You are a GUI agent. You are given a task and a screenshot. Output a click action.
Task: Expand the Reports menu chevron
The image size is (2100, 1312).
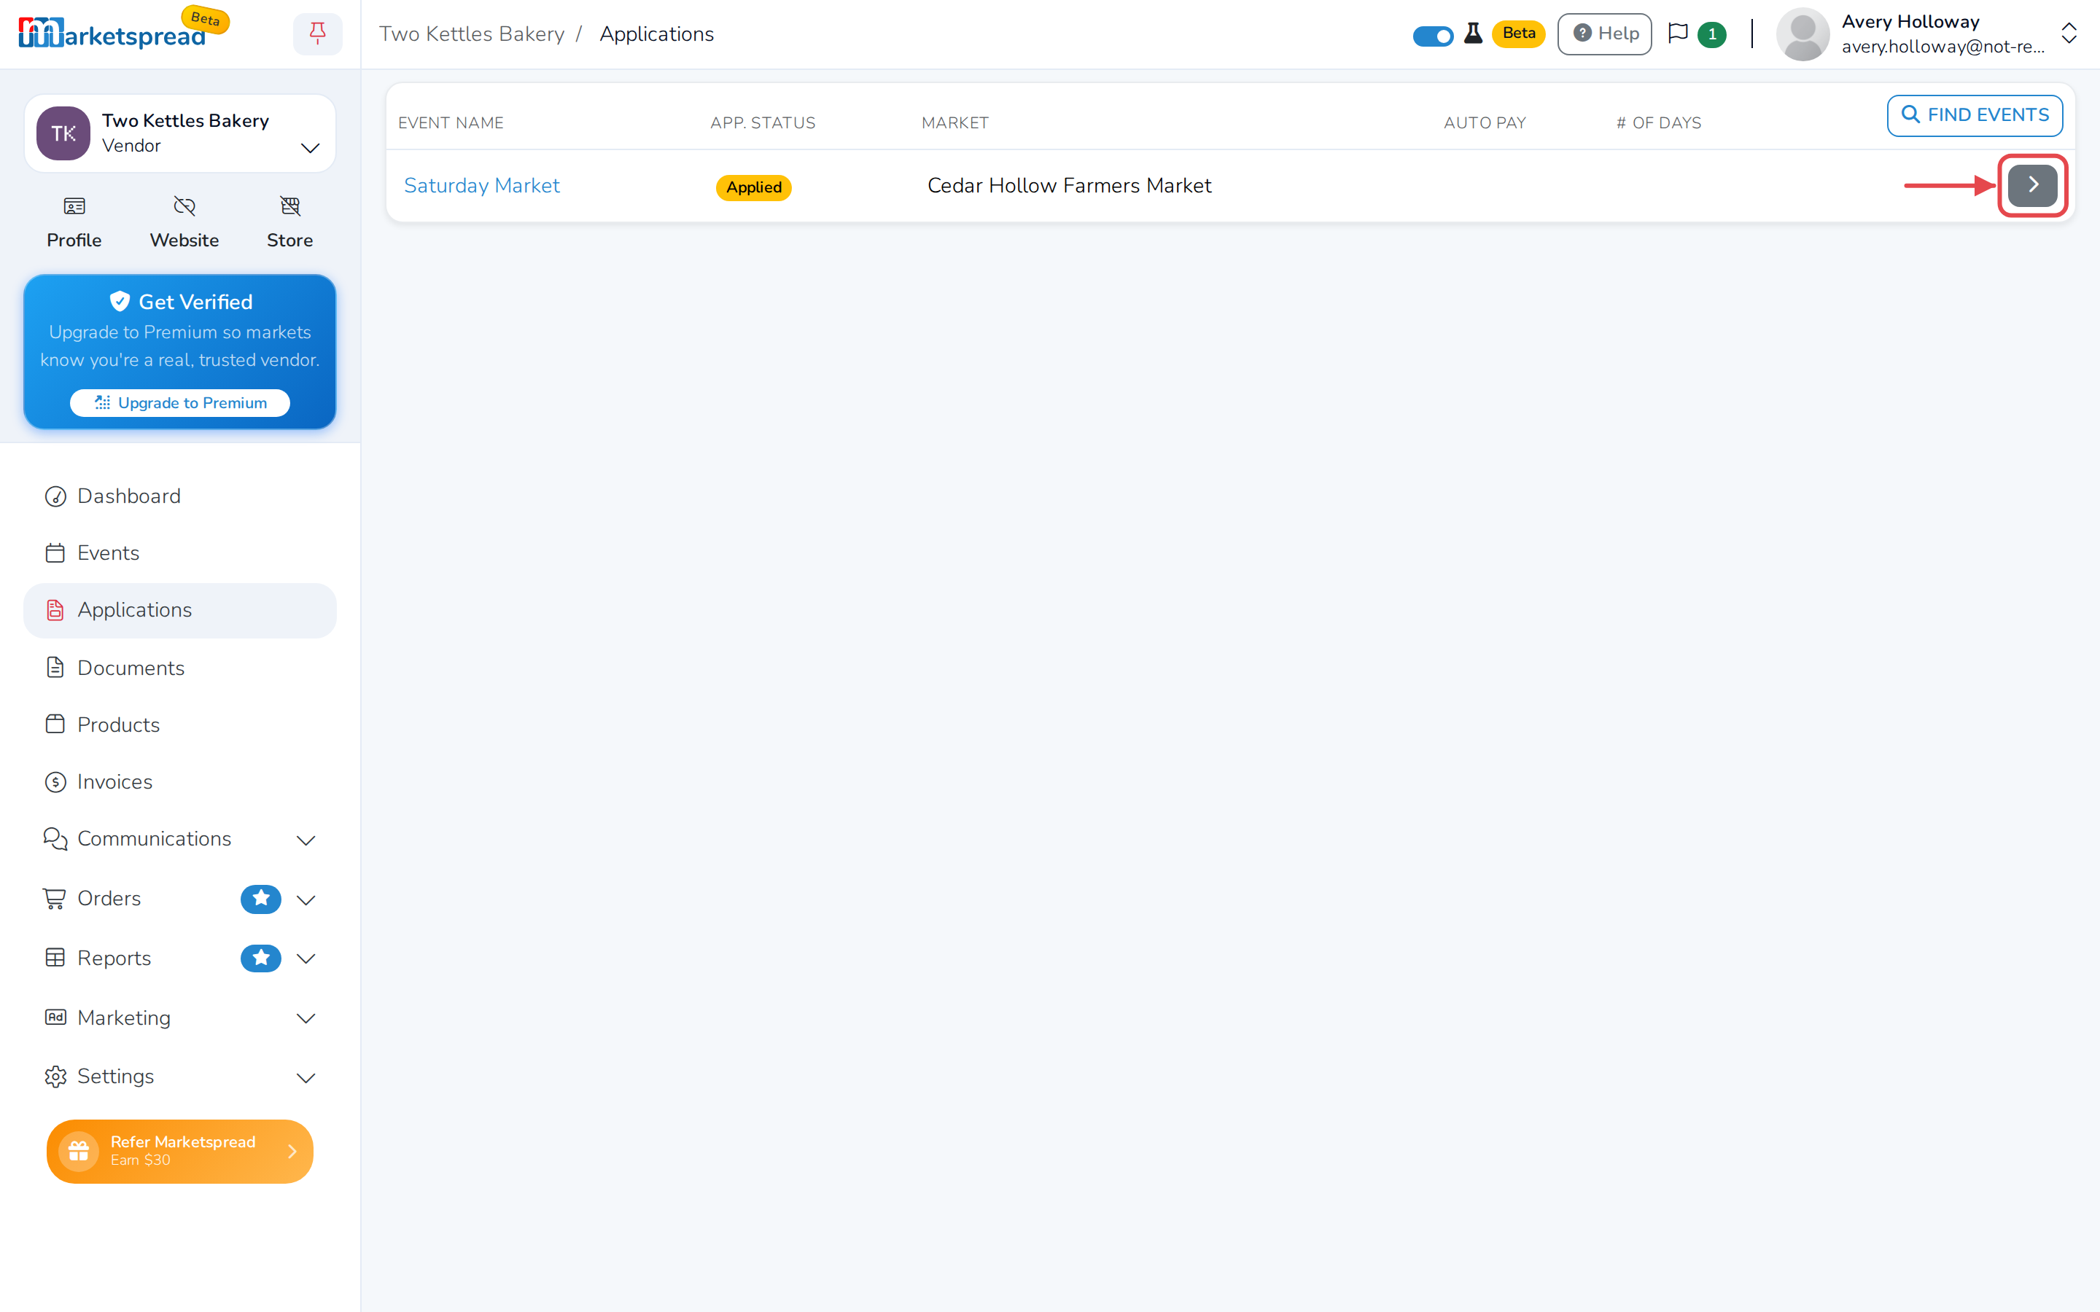tap(306, 958)
